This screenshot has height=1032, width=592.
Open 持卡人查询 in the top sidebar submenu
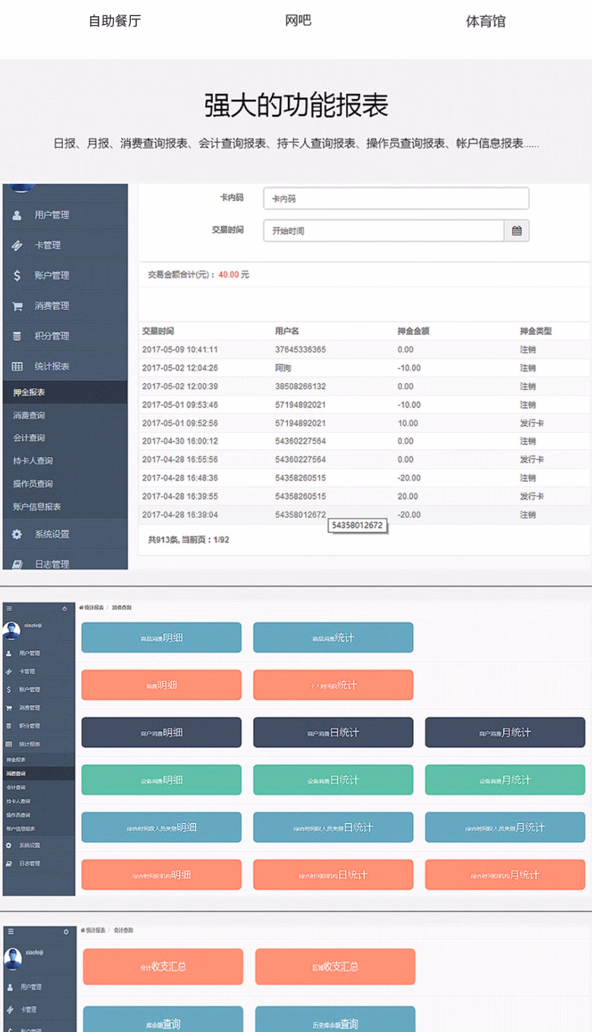click(x=33, y=461)
